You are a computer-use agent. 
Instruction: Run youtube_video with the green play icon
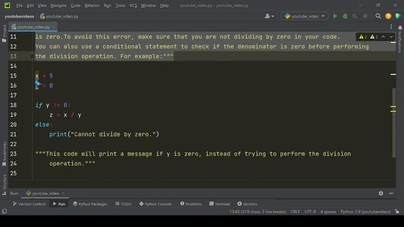[335, 16]
